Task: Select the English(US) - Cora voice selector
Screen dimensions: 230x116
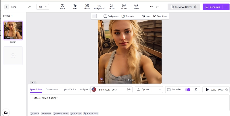Action: pos(111,90)
